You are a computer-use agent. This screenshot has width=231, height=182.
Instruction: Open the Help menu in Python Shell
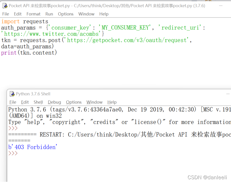coord(112,102)
